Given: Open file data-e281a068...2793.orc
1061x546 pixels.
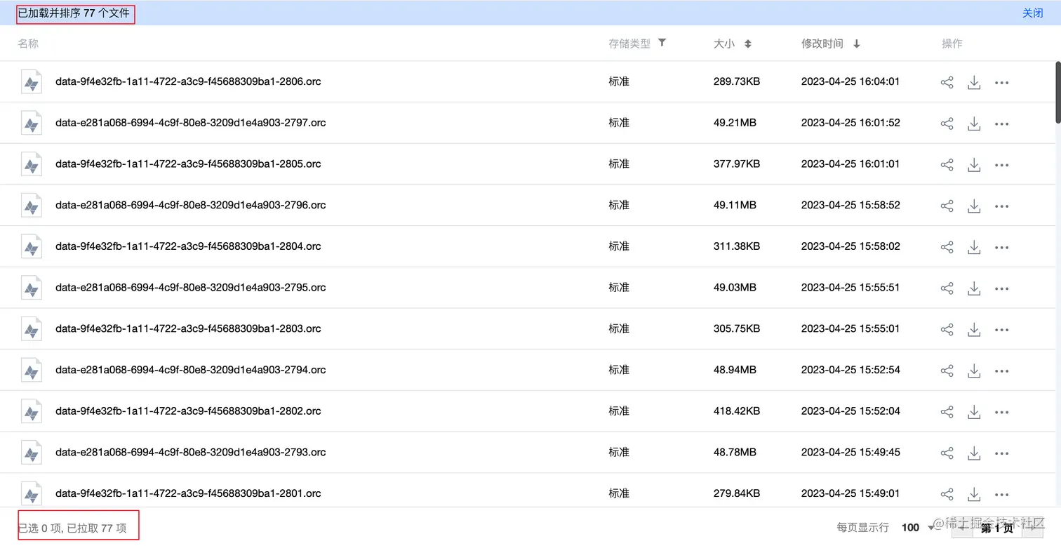Looking at the screenshot, I should [191, 452].
